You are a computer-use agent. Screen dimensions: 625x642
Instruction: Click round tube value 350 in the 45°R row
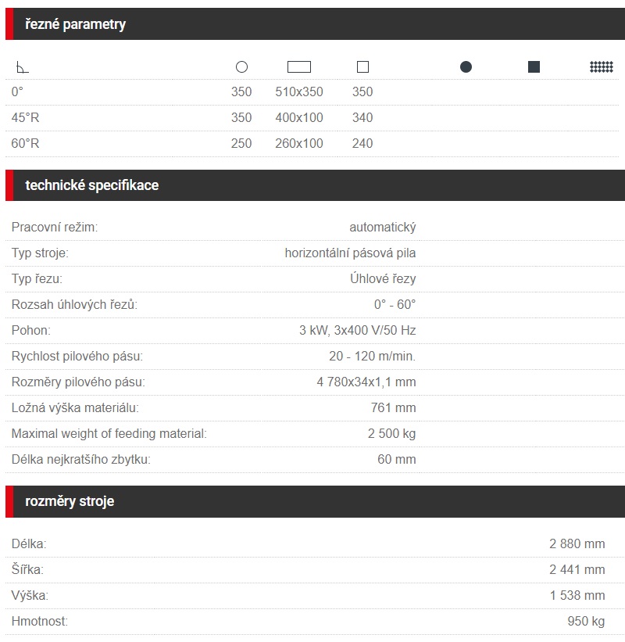tap(241, 117)
